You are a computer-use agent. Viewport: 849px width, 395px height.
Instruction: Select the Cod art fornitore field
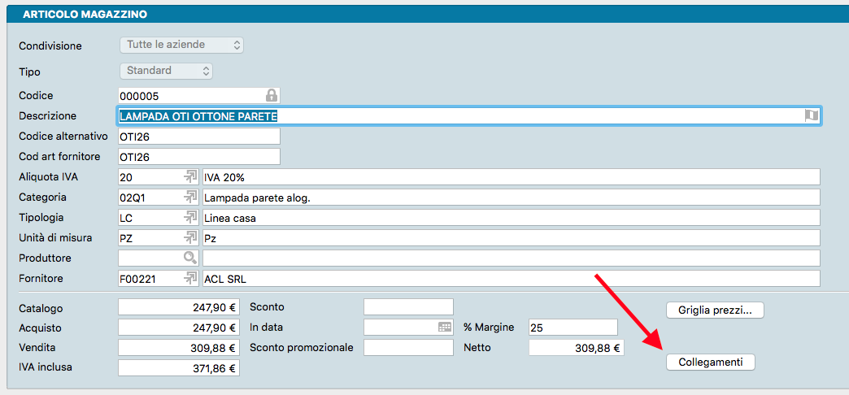[198, 156]
